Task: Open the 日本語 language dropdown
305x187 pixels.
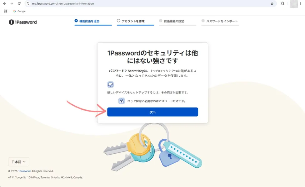Action: click(x=19, y=162)
